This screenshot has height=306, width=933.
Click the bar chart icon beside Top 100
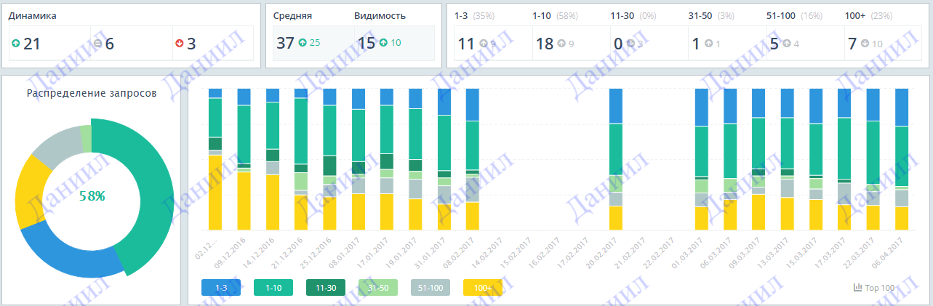857,288
